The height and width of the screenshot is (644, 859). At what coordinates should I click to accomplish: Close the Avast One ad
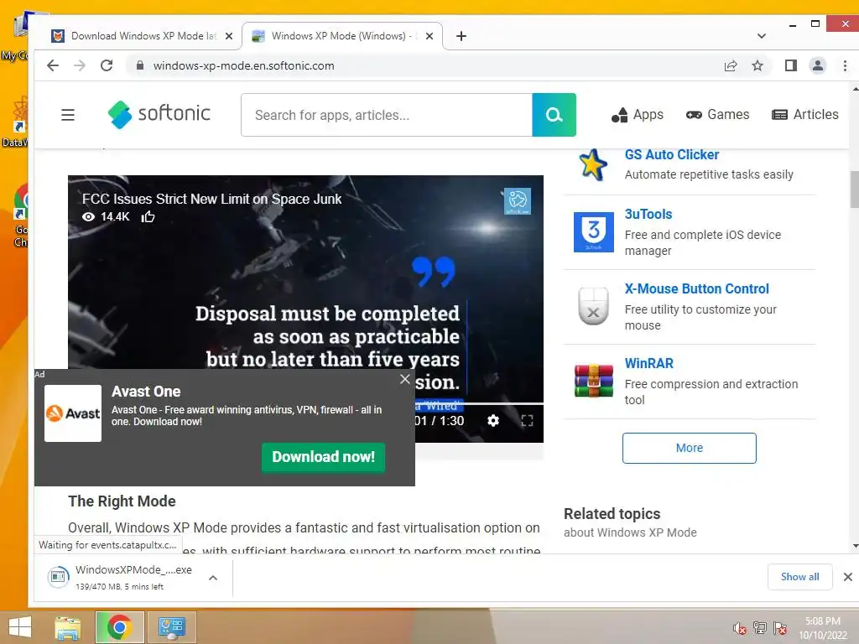point(405,379)
